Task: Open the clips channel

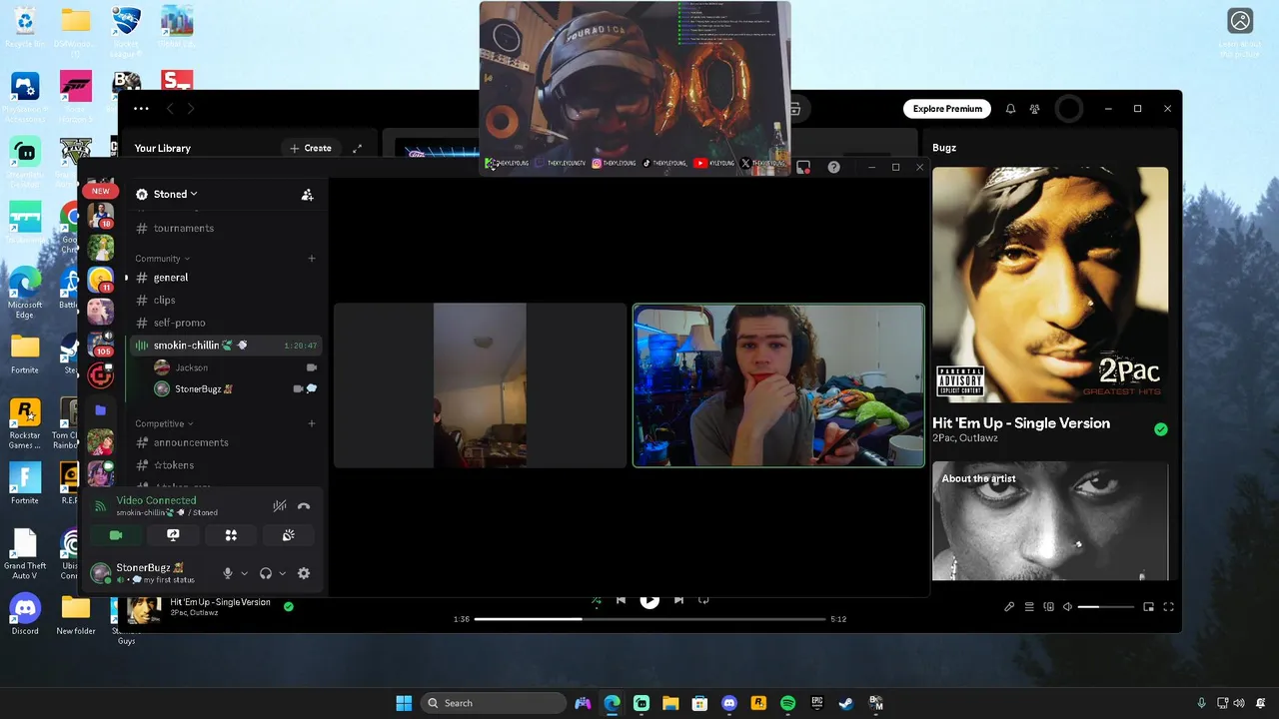Action: coord(225,300)
